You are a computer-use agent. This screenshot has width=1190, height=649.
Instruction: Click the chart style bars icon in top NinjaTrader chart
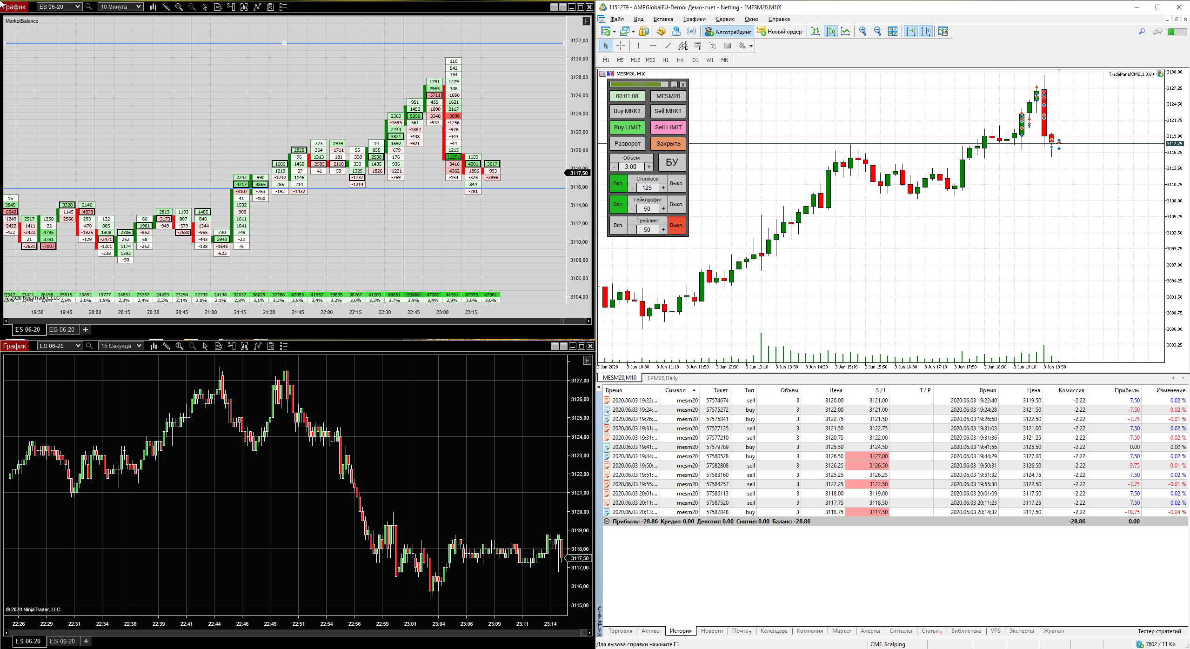pos(153,7)
